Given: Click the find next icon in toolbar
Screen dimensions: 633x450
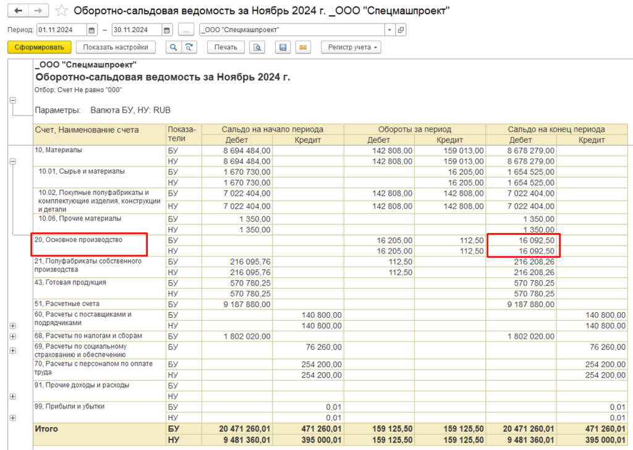Looking at the screenshot, I should (x=189, y=47).
